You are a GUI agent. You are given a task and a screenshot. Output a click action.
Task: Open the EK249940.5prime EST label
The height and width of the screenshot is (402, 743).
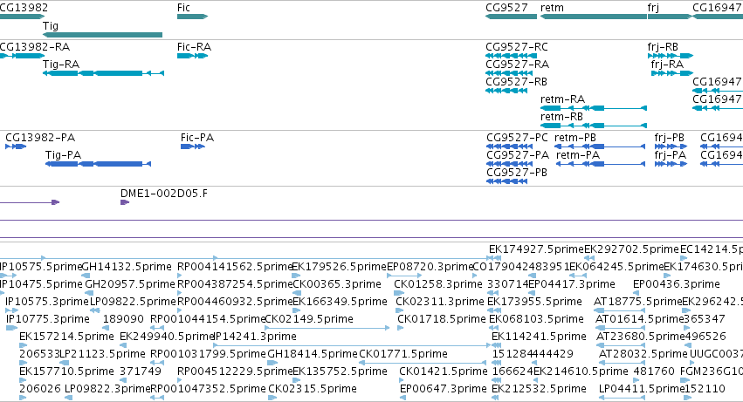coord(168,337)
